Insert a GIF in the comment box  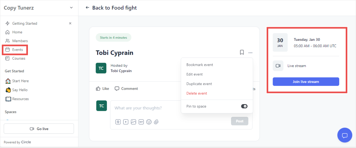click(141, 122)
